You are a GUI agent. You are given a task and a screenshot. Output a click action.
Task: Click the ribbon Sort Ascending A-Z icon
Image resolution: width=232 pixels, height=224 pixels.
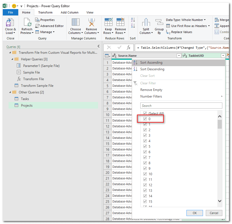click(133, 20)
